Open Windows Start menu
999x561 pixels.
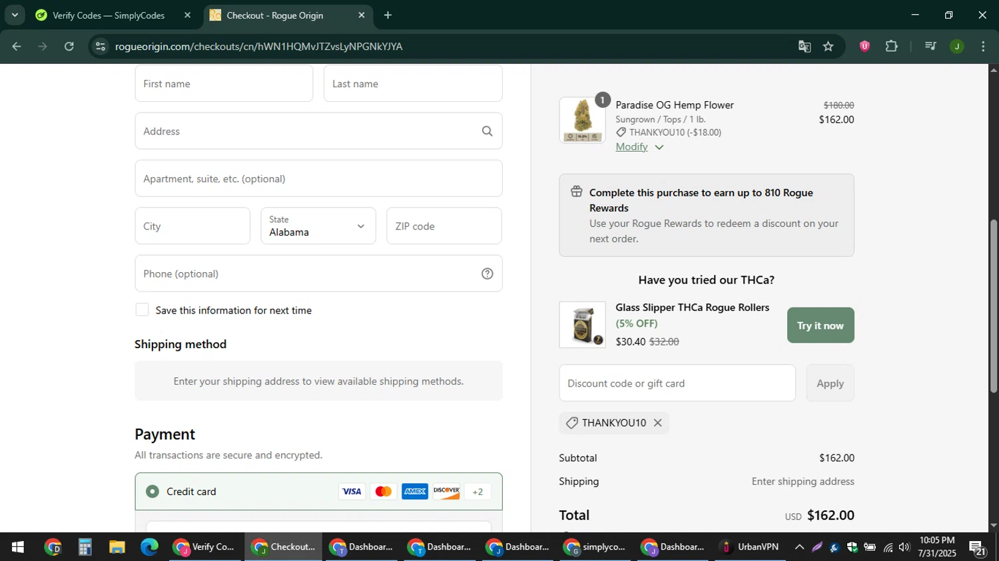coord(17,547)
